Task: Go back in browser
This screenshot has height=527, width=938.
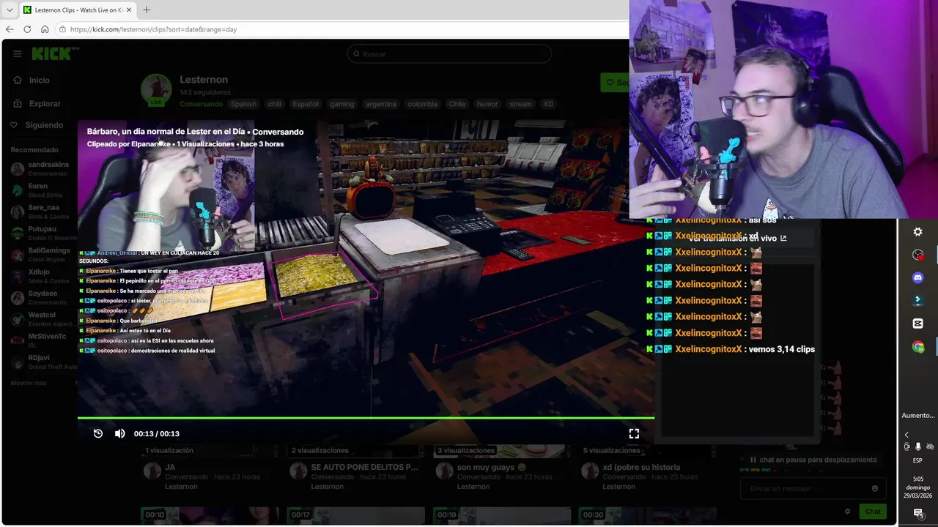Action: (x=10, y=29)
